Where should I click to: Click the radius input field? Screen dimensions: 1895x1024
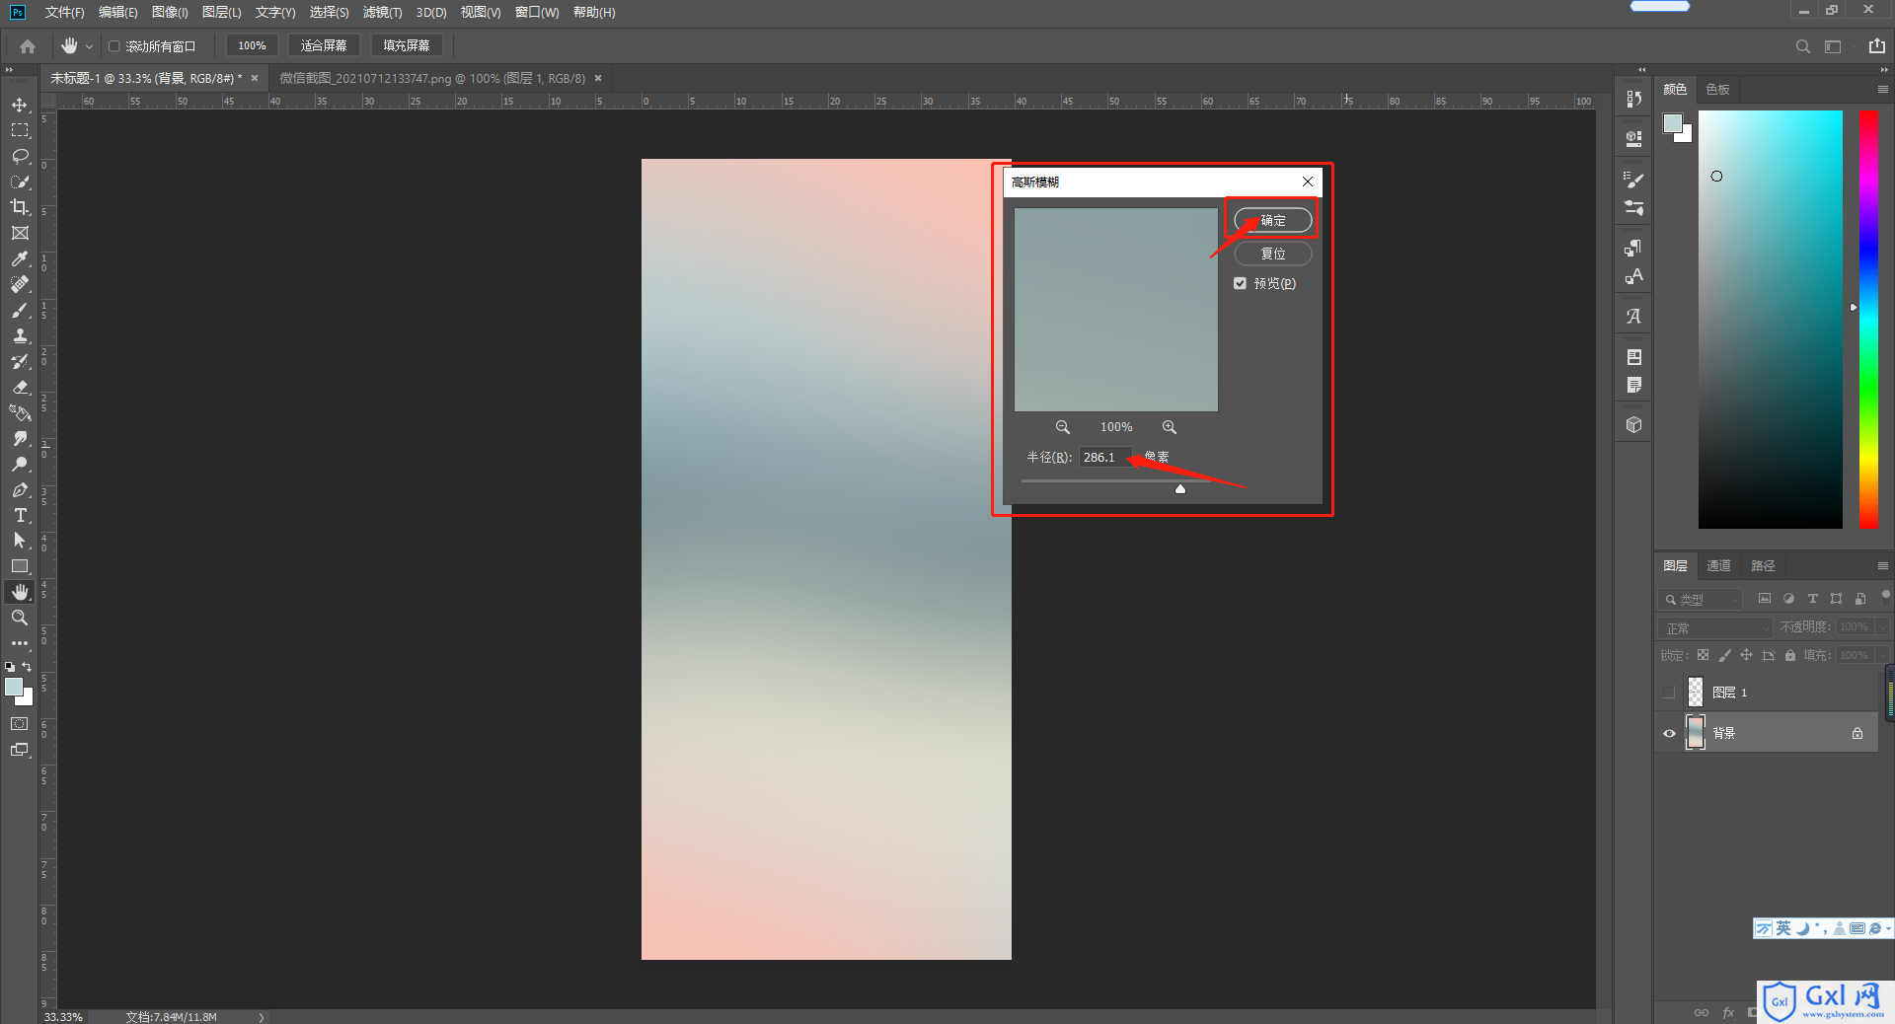[x=1105, y=457]
